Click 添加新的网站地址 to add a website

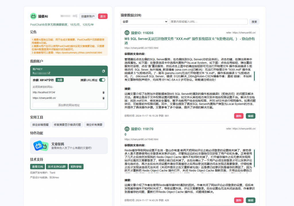(69, 105)
